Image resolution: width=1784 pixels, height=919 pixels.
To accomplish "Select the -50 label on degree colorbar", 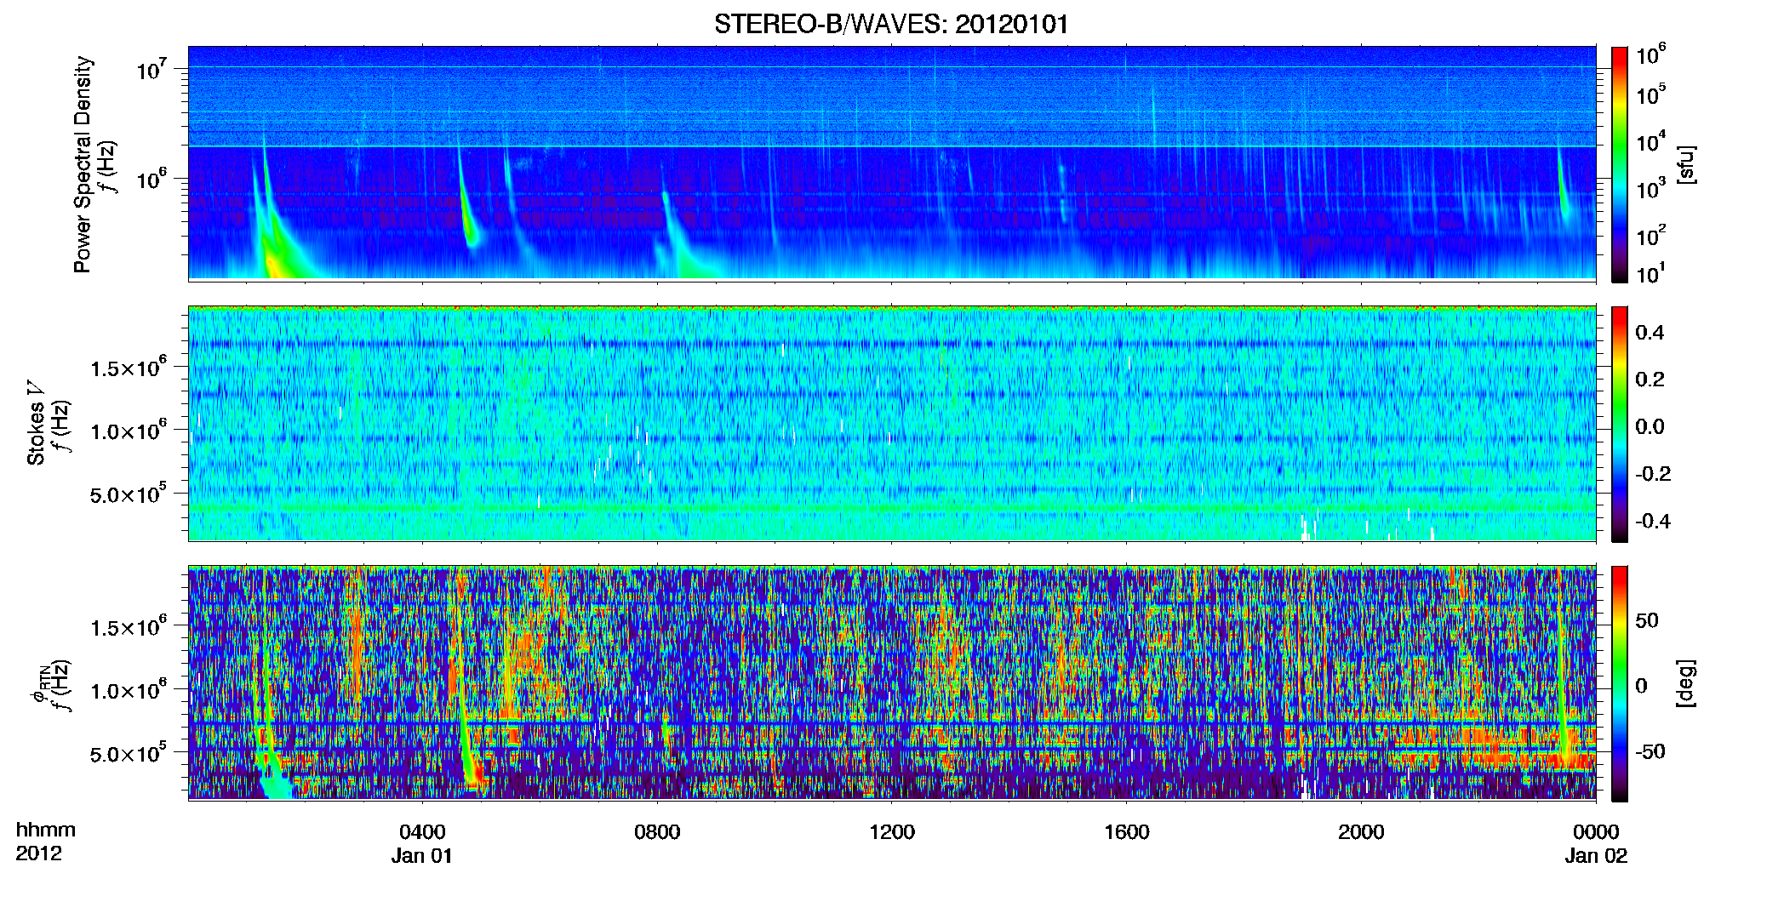I will tap(1650, 751).
